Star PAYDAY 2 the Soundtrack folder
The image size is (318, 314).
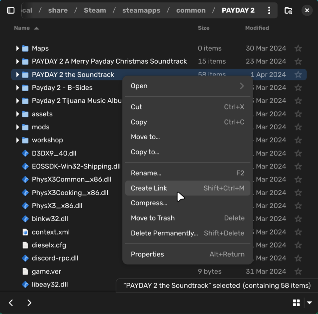pyautogui.click(x=298, y=75)
